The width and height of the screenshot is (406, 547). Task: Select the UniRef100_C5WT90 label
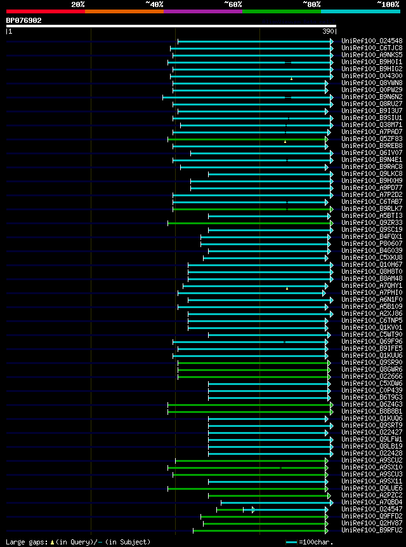pyautogui.click(x=372, y=334)
